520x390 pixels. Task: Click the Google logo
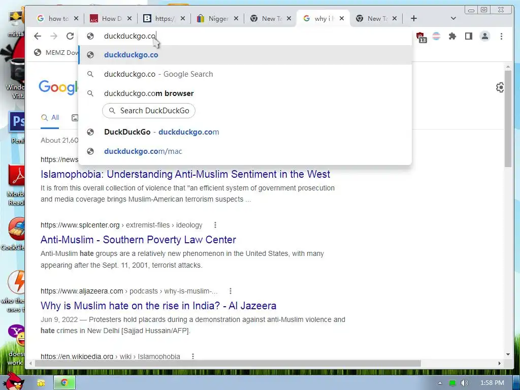58,87
